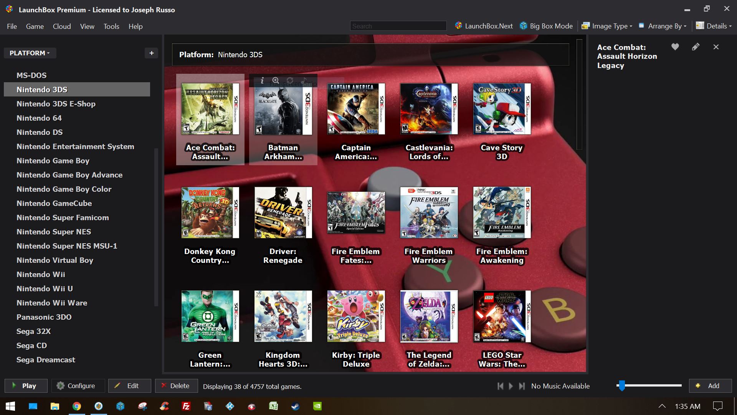
Task: Open the Tools menu
Action: click(111, 27)
